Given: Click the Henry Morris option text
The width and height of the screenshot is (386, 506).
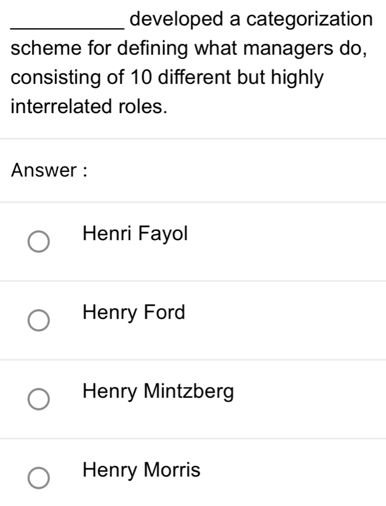Looking at the screenshot, I should click(140, 470).
